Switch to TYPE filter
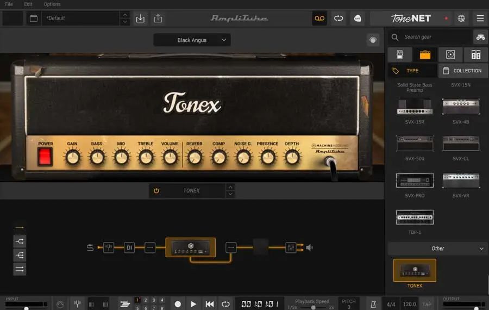 point(412,71)
